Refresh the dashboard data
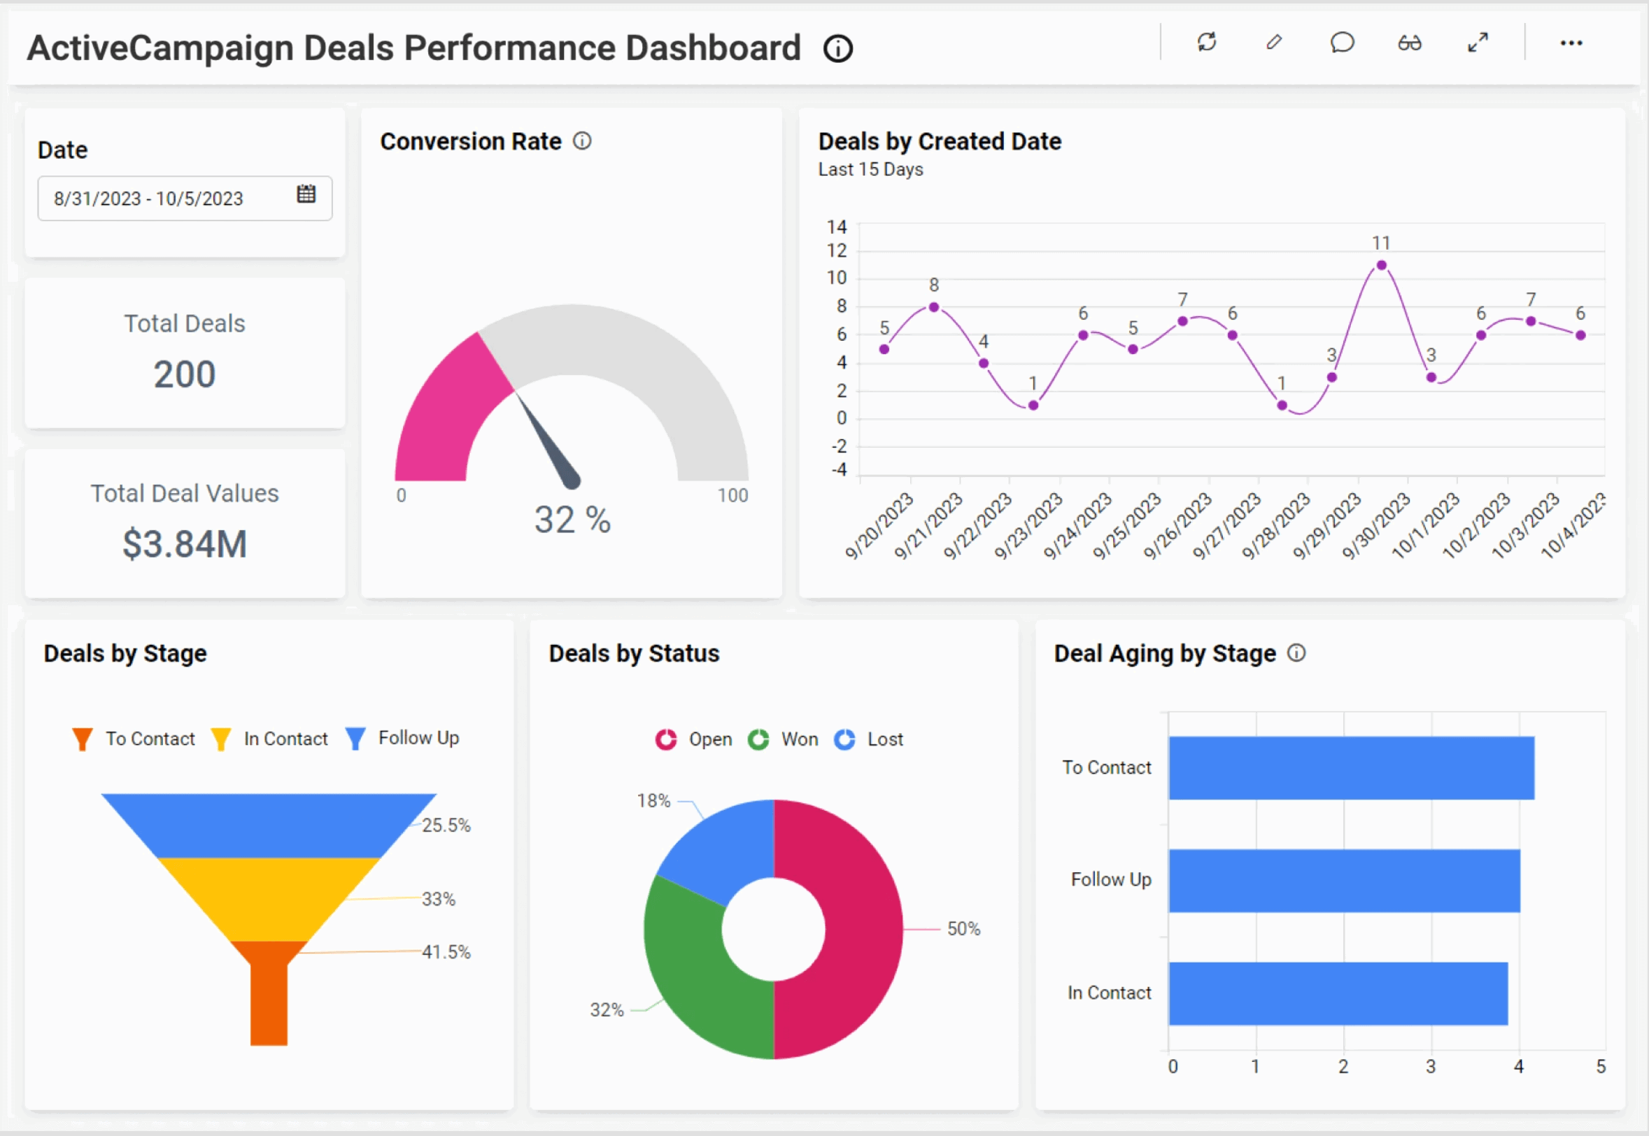Image resolution: width=1649 pixels, height=1136 pixels. click(x=1206, y=43)
